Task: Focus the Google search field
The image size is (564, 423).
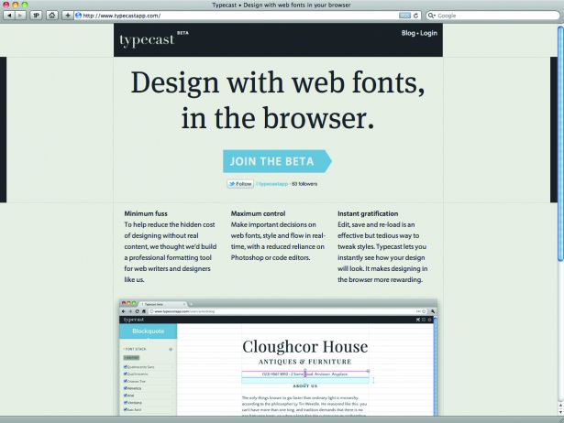Action: pos(492,16)
